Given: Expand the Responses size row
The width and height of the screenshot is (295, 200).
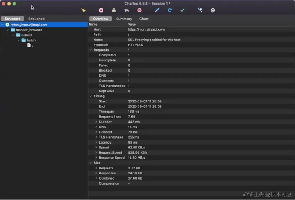Looking at the screenshot, I should tap(96, 173).
